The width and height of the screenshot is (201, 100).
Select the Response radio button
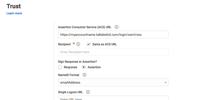click(x=60, y=67)
